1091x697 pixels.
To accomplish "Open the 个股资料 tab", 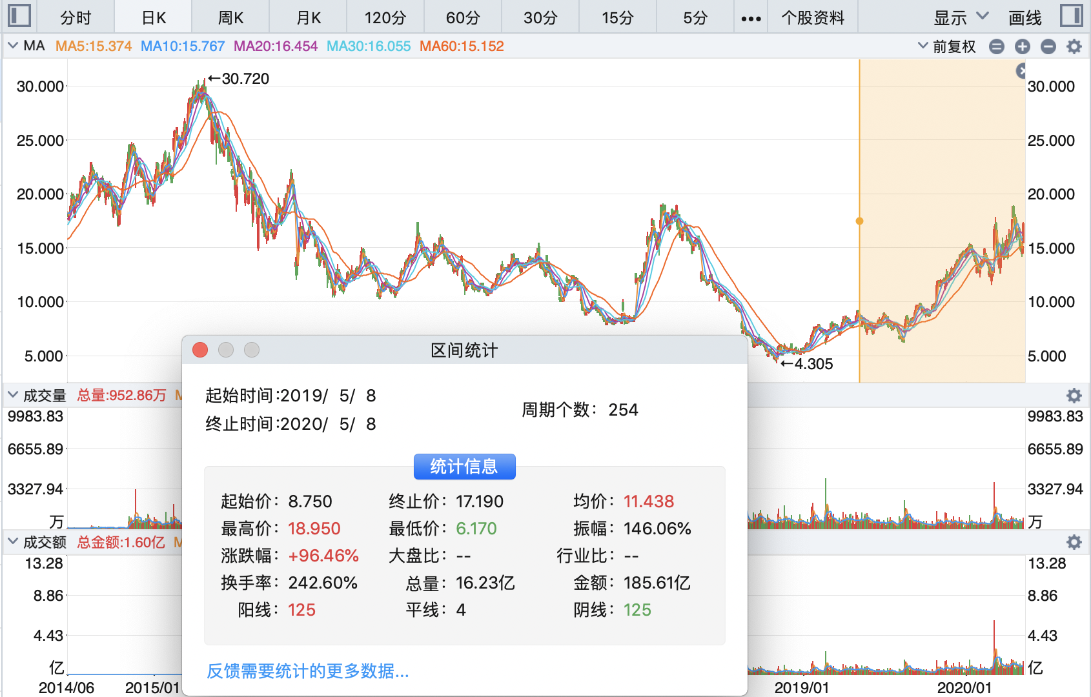I will pyautogui.click(x=813, y=17).
